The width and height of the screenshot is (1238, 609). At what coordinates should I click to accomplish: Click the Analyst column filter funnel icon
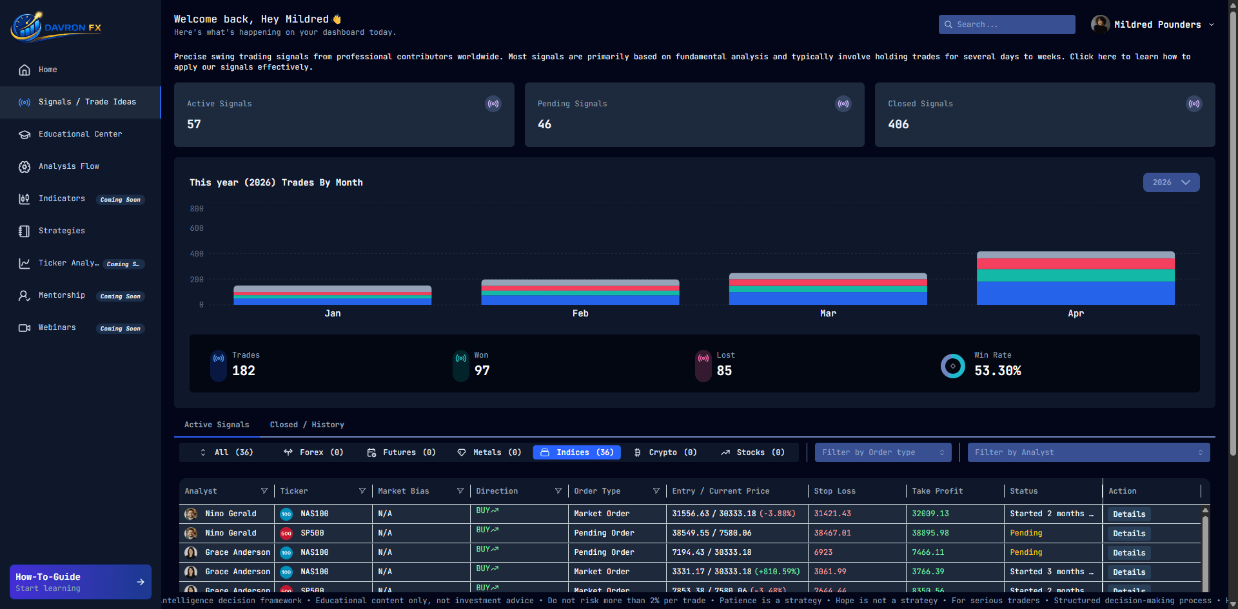point(264,491)
